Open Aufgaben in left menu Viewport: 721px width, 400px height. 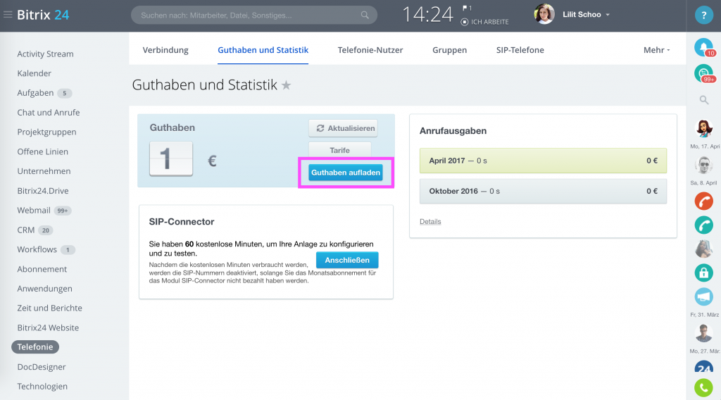click(35, 93)
